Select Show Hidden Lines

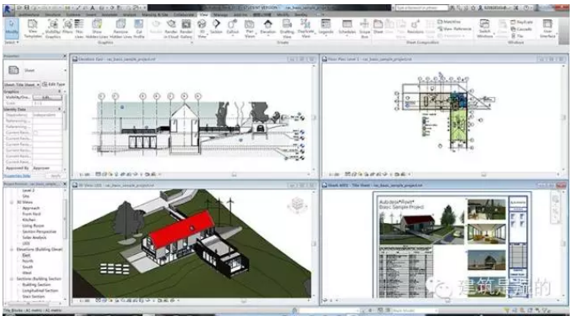tap(97, 28)
